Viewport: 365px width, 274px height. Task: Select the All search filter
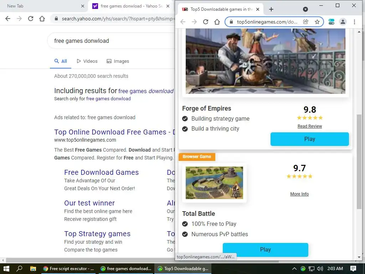61,61
